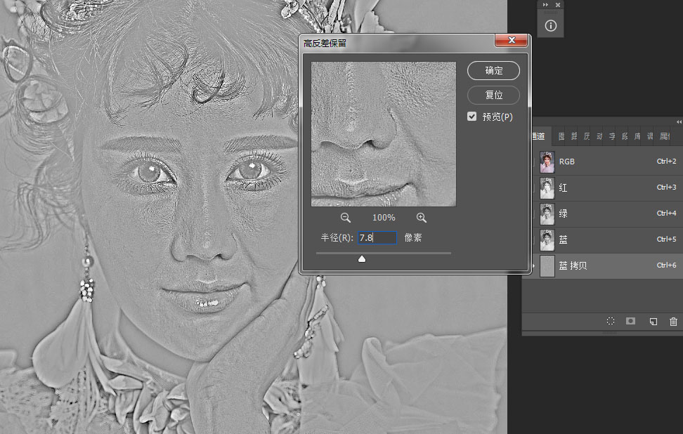Switch to the 路 paths tab
This screenshot has height=434, width=683.
pos(574,136)
